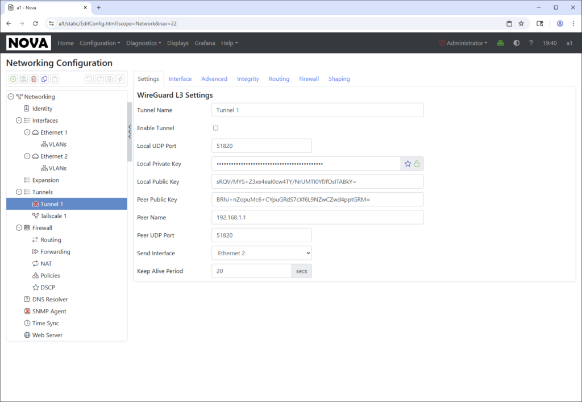Toggle the dark/light contrast theme icon
The width and height of the screenshot is (582, 402).
(516, 43)
